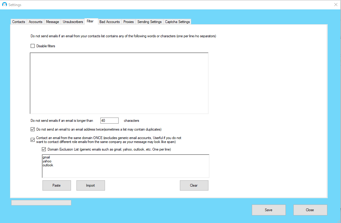Enable the Disable filters checkbox
Image resolution: width=341 pixels, height=223 pixels.
(x=33, y=46)
